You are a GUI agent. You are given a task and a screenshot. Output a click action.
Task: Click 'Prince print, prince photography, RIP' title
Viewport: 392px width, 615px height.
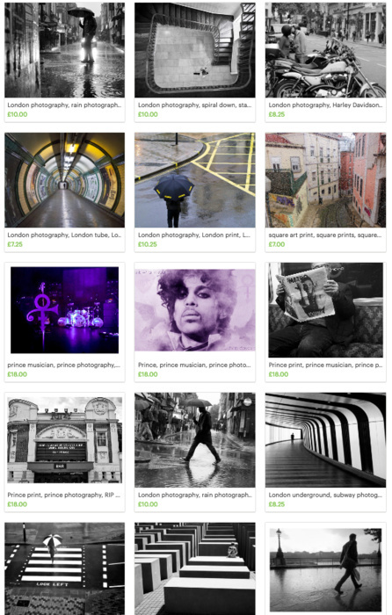[64, 495]
